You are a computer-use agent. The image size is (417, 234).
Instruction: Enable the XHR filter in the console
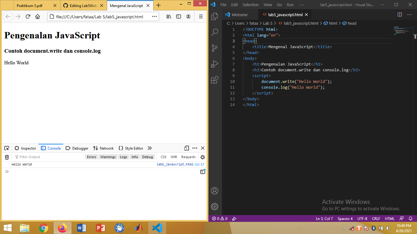pyautogui.click(x=173, y=157)
